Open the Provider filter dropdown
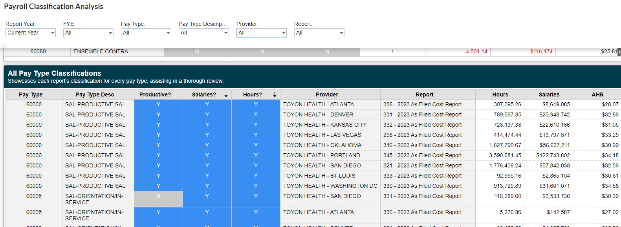Viewport: 621px width, 227px height. [x=262, y=33]
